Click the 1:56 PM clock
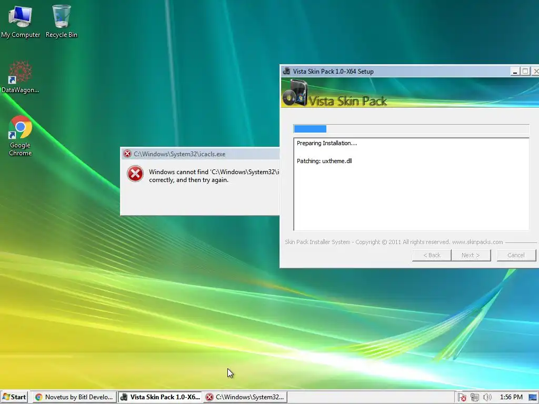The image size is (539, 404). point(511,397)
